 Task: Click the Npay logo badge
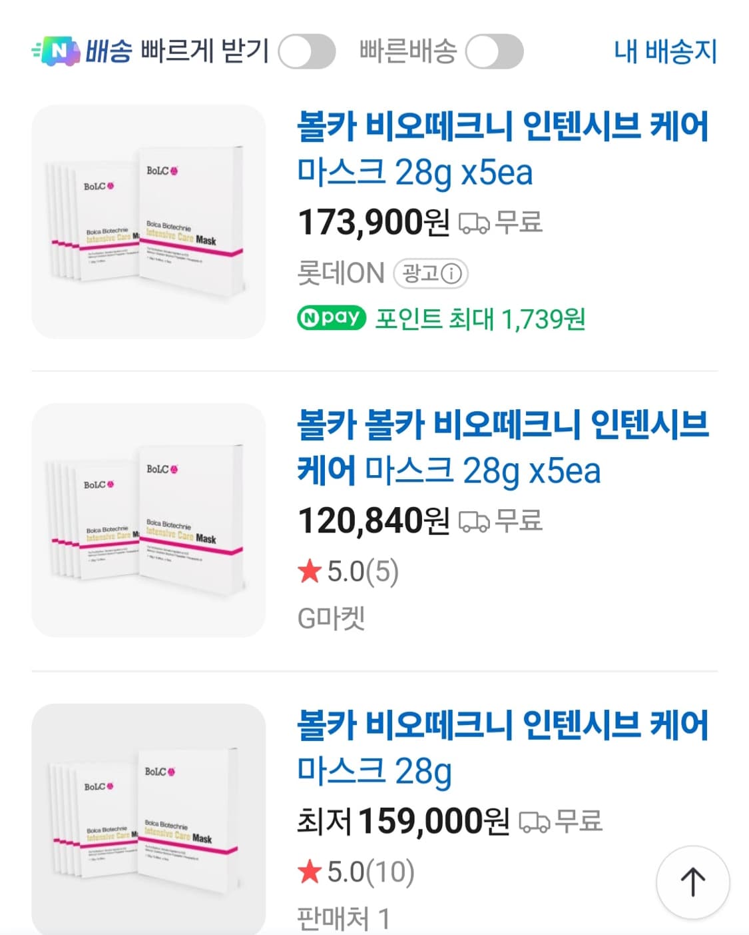pos(332,319)
